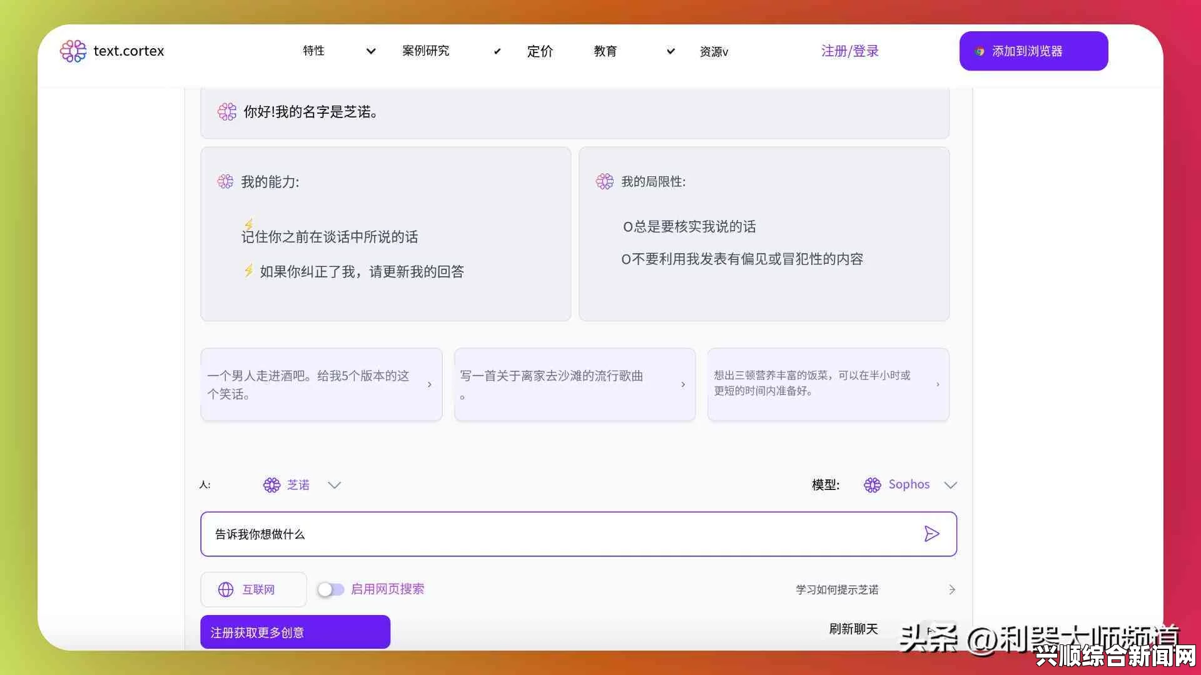Select the bar joke prompt suggestion 一个男人走进酒吧
1201x675 pixels.
click(321, 384)
